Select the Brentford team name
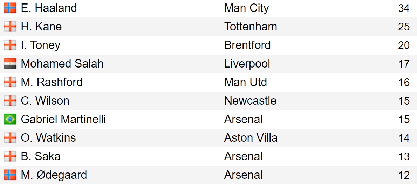Image resolution: width=417 pixels, height=184 pixels. click(x=247, y=45)
